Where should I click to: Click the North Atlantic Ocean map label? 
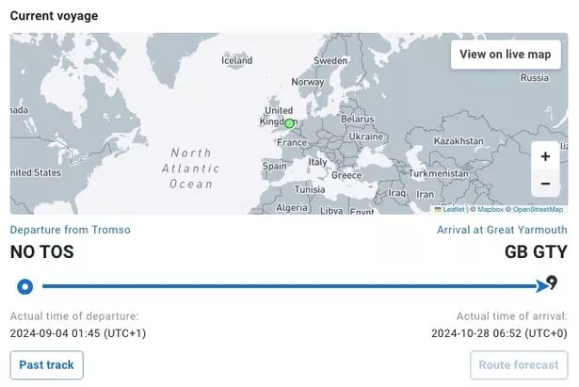191,169
